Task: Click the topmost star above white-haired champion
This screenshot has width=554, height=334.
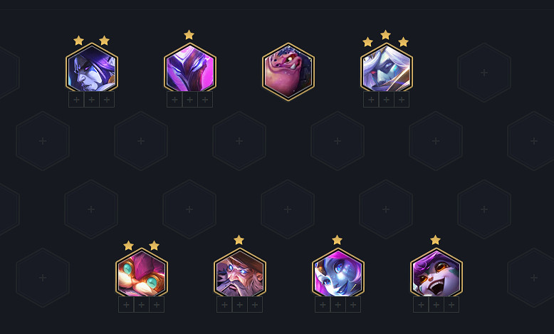Action: (x=385, y=35)
